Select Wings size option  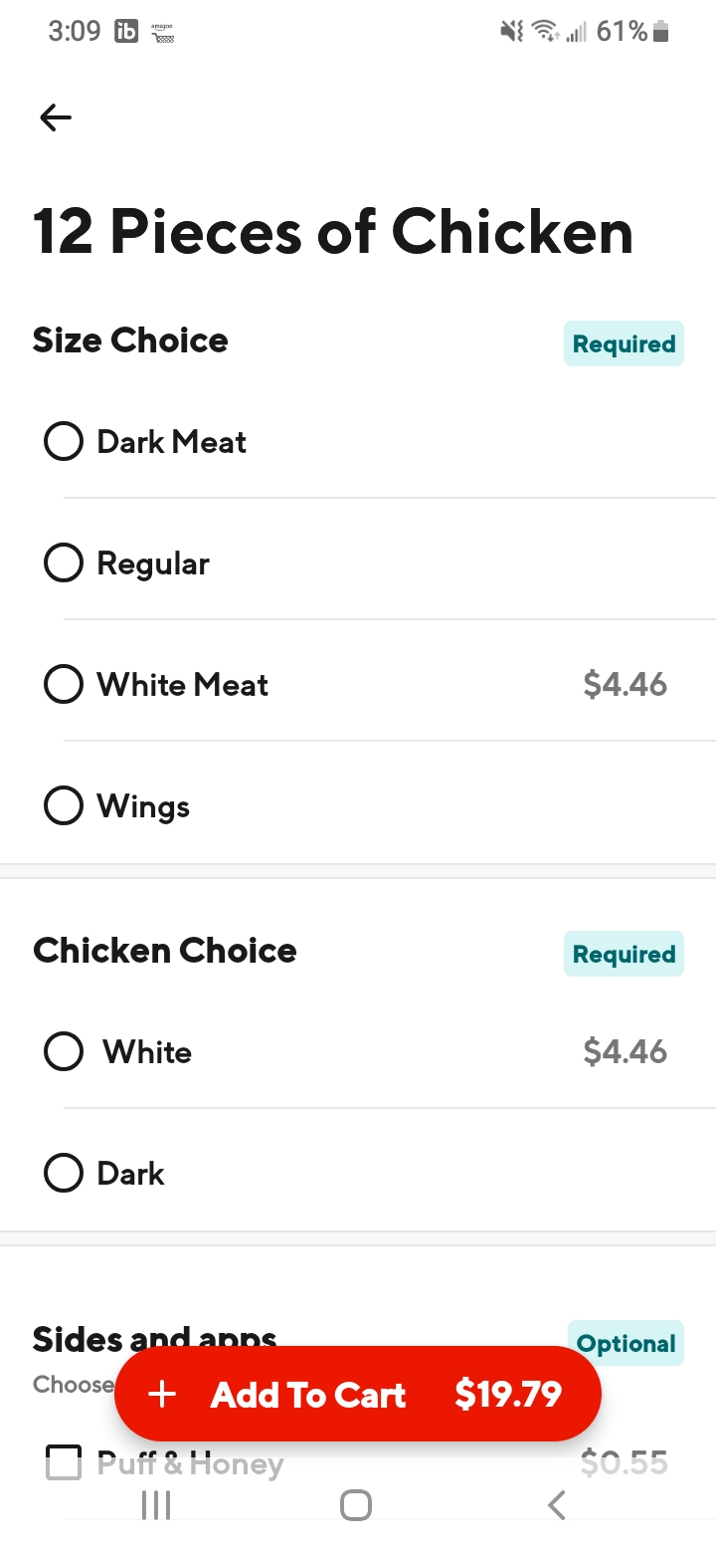(64, 805)
